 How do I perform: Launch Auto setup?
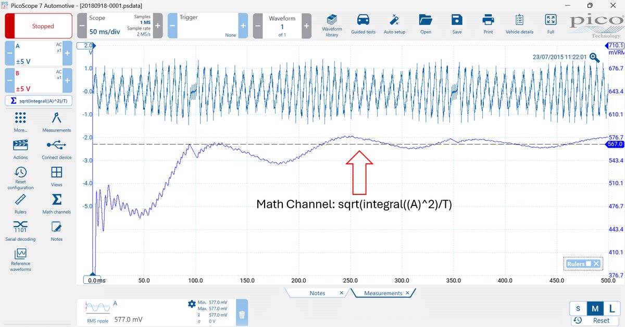point(394,25)
